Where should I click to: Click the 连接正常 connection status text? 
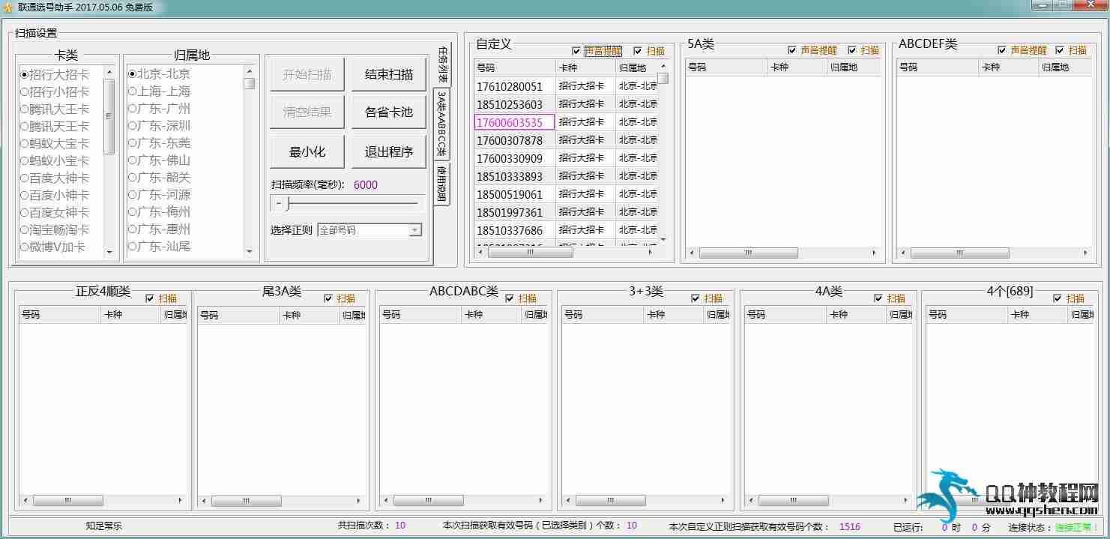pyautogui.click(x=1076, y=527)
